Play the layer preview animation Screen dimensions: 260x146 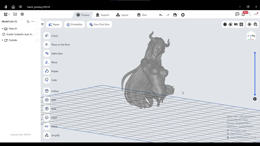[255, 99]
